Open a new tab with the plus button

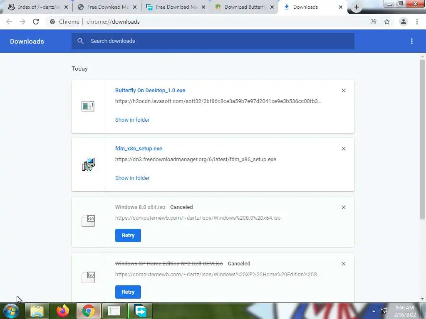coord(357,7)
